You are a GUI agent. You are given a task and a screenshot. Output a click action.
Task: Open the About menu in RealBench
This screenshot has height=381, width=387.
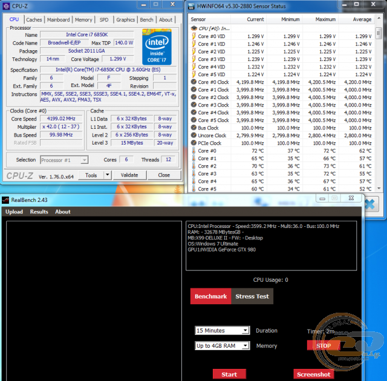63,212
